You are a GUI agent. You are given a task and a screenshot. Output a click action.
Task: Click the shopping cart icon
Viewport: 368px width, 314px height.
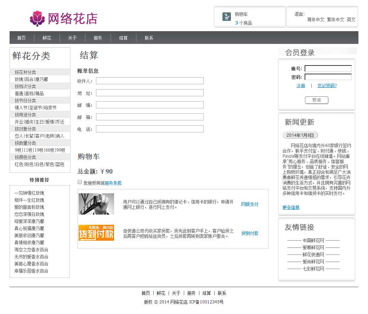[227, 17]
